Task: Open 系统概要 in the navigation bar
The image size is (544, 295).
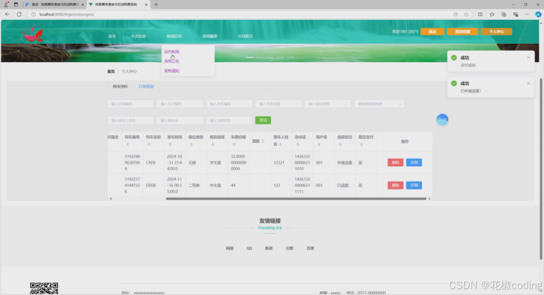Action: coord(210,36)
